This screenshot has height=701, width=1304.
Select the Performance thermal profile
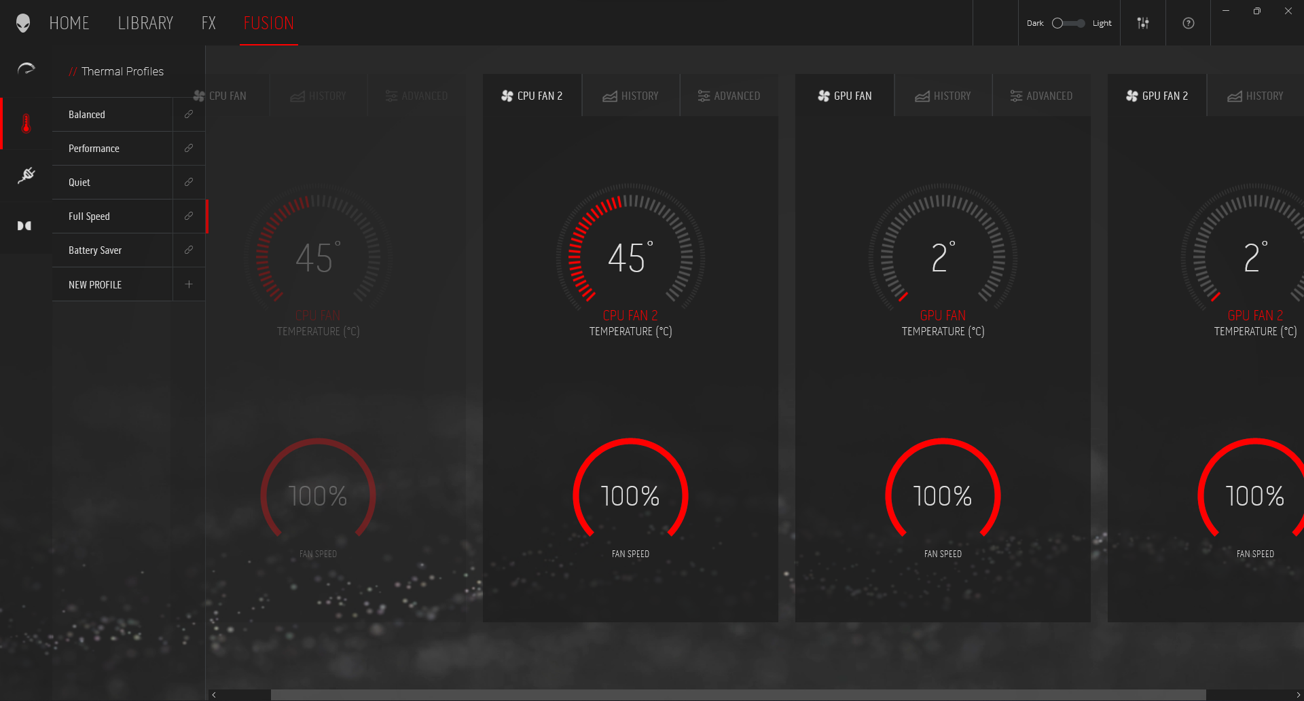pos(113,148)
